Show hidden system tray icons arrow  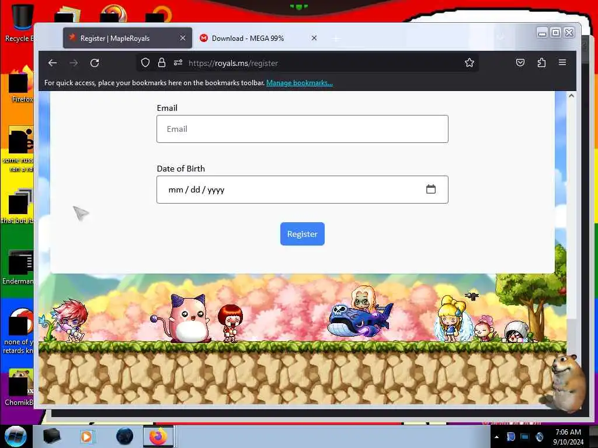click(496, 437)
